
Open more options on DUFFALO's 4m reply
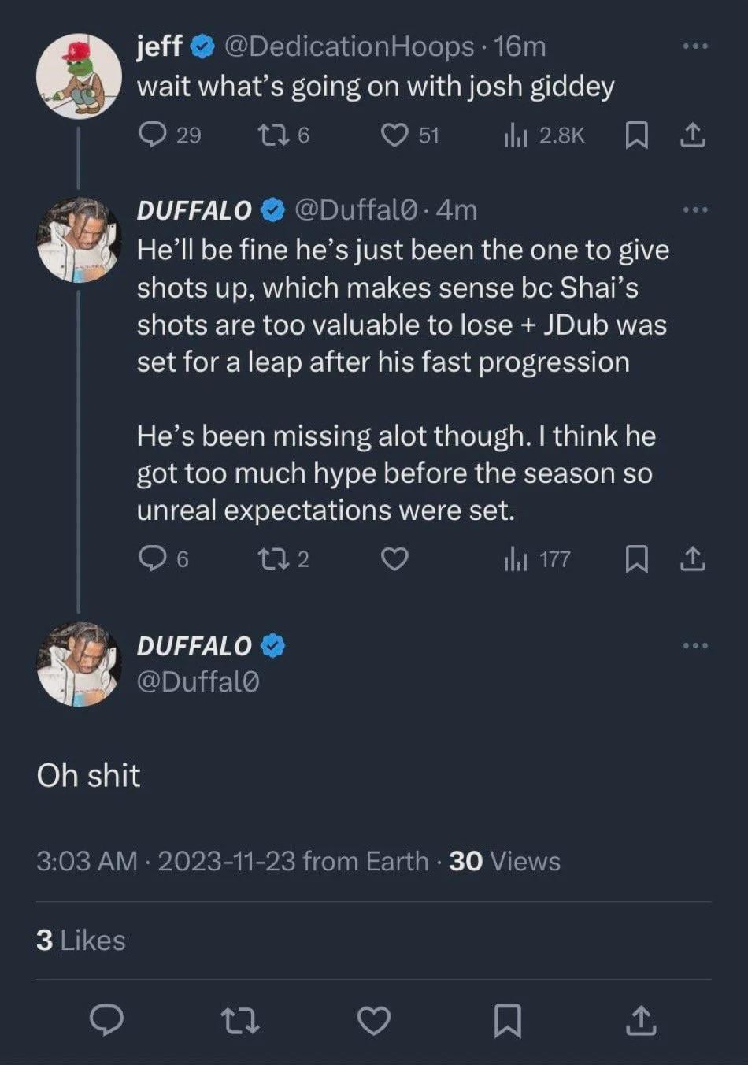pyautogui.click(x=694, y=210)
